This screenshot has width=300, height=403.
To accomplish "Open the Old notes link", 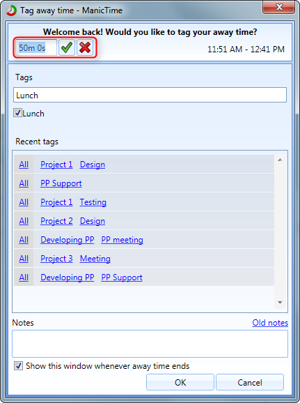I will [270, 323].
